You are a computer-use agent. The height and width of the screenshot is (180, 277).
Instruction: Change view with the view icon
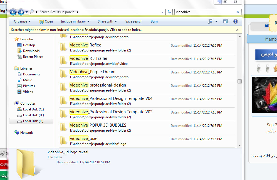[210, 21]
